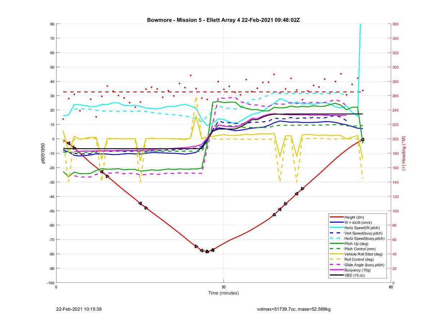
Task: Click the black y-axis tick label "70"
Action: (52, 38)
